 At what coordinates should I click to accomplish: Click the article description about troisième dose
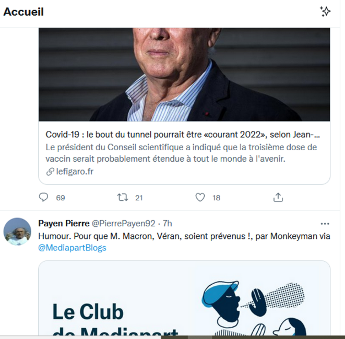point(181,153)
